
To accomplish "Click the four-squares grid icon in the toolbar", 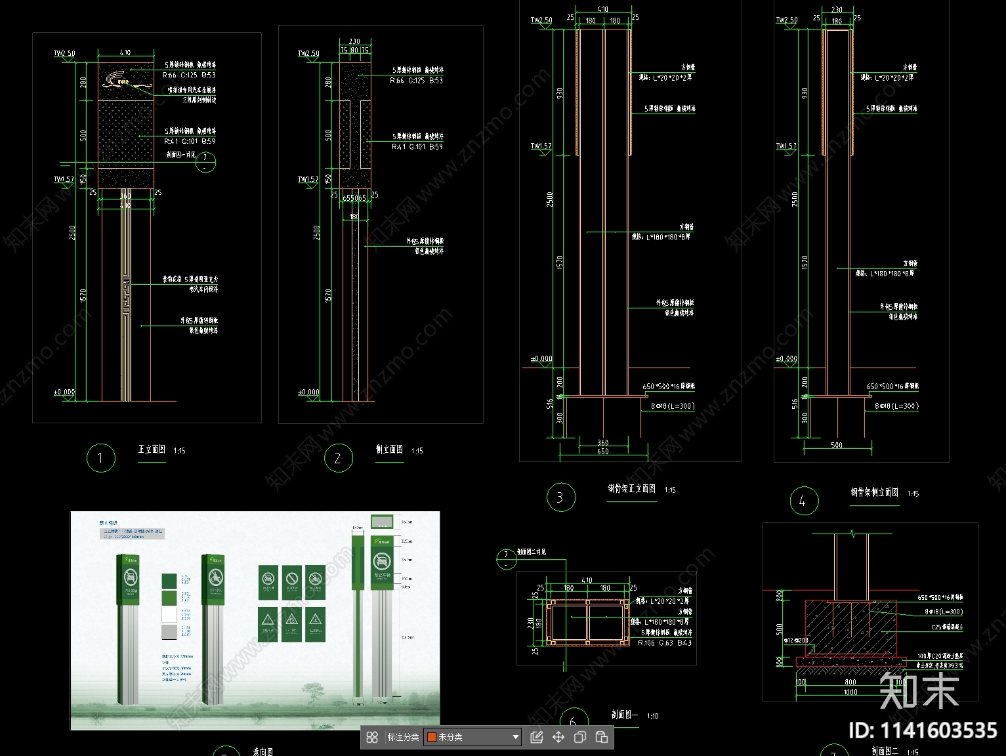I will pos(372,737).
